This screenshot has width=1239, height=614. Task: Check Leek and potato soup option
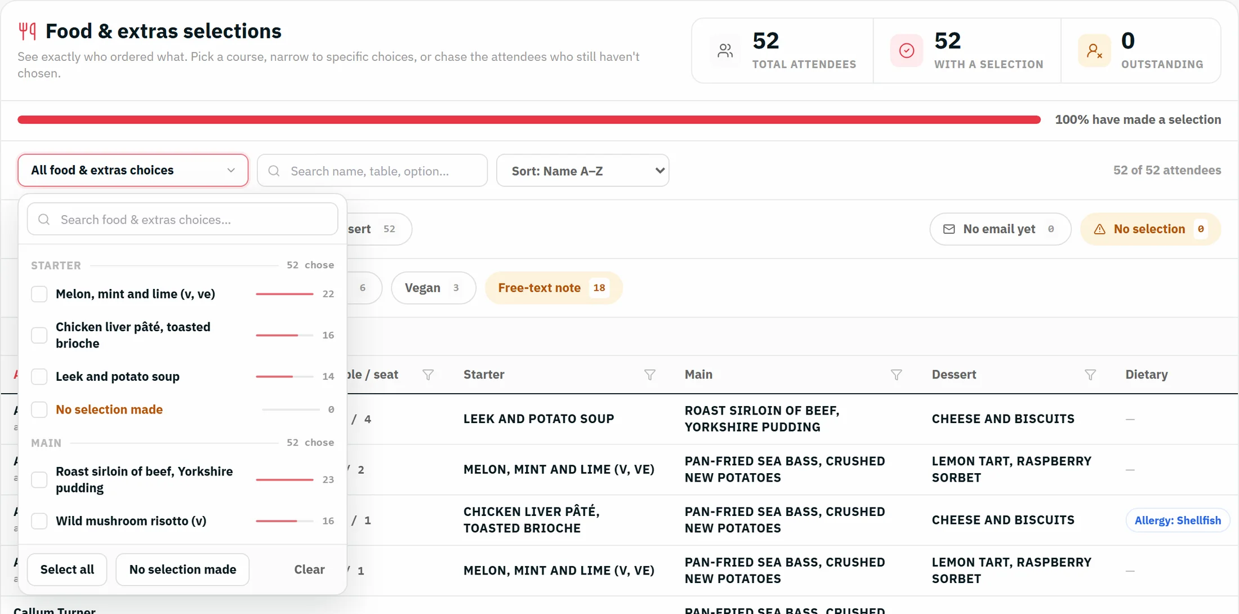[x=39, y=376]
